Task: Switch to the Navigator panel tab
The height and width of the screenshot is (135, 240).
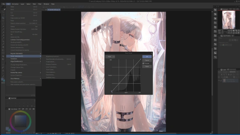Action: 225,9
